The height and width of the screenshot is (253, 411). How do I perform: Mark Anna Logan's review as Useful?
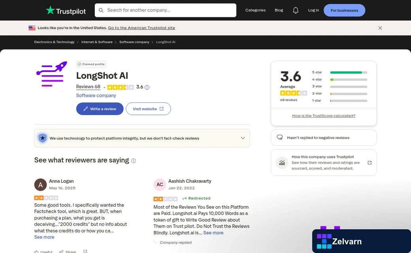pos(43,251)
